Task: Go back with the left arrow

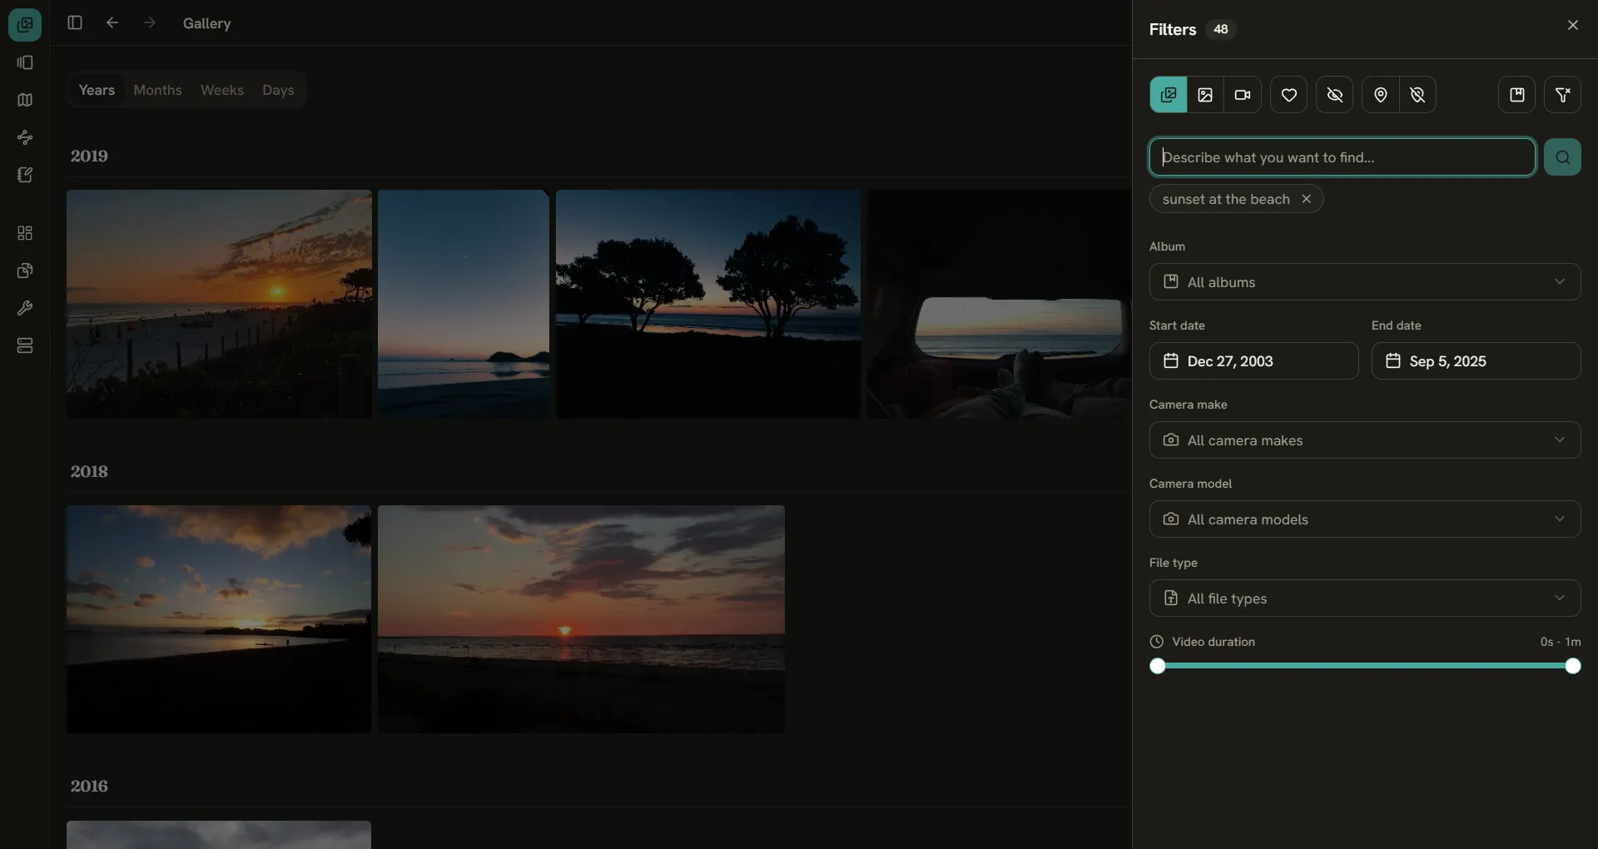Action: coord(112,22)
